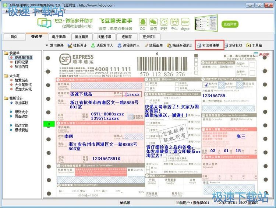Image resolution: width=276 pixels, height=208 pixels.
Task: Open the 进销存 tab
Action: coord(127,37)
